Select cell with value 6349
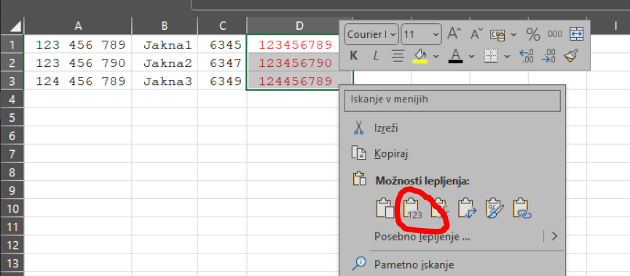The height and width of the screenshot is (276, 630). (222, 81)
